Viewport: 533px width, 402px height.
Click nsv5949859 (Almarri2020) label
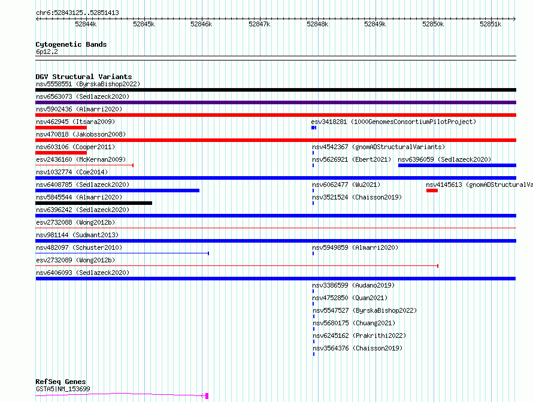coord(355,247)
